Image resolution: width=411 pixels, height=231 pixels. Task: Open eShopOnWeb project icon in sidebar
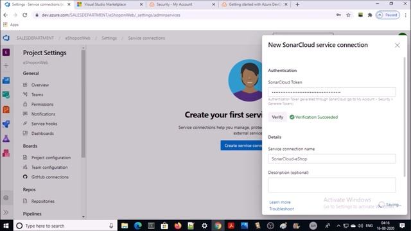pyautogui.click(x=6, y=53)
